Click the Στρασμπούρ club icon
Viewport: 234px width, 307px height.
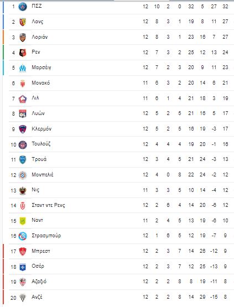[x=23, y=236]
